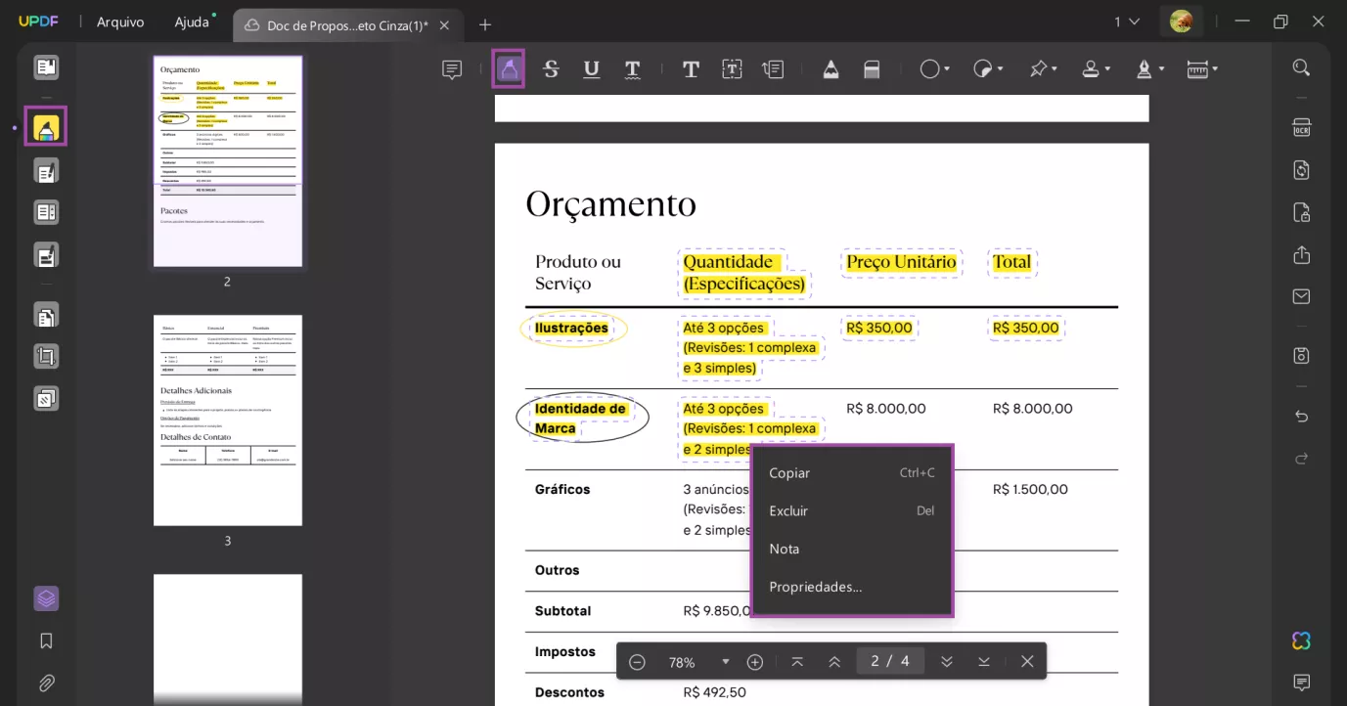Go to first page arrow
Viewport: 1347px width, 706px height.
797,662
